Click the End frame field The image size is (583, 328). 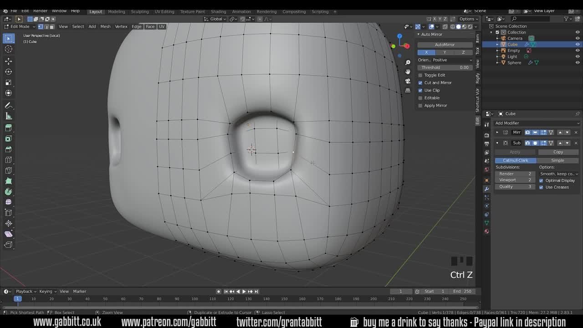tap(462, 292)
